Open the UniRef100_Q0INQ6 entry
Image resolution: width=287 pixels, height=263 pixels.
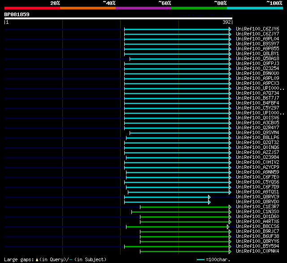point(257,148)
